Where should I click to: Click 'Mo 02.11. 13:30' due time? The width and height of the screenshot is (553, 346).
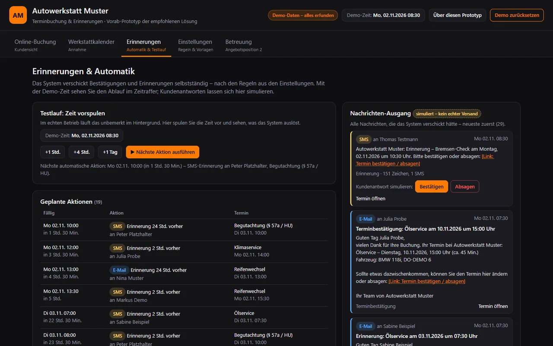tap(61, 291)
